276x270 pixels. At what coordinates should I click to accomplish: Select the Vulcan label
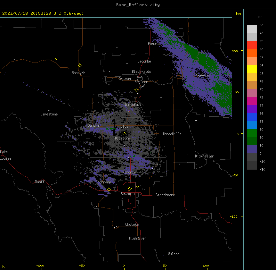(174, 254)
